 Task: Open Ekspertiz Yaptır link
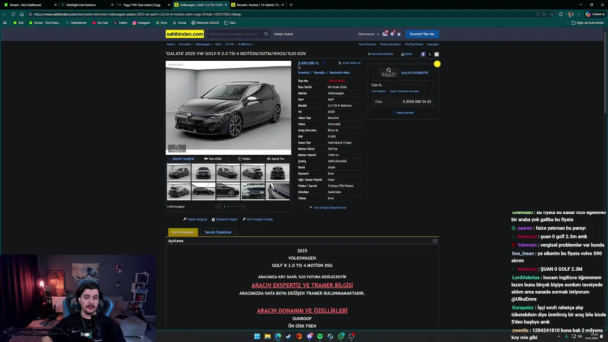pyautogui.click(x=224, y=219)
